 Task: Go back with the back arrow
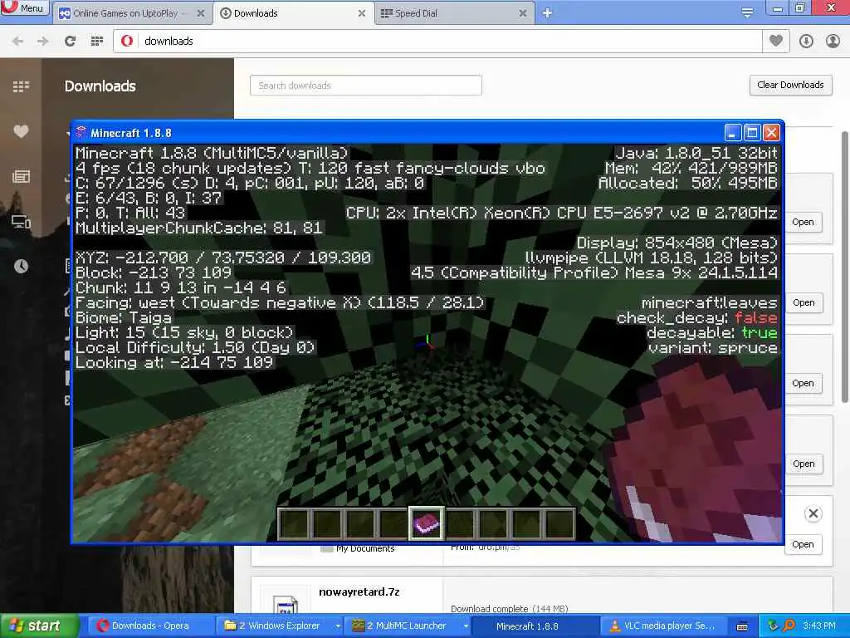pos(18,42)
